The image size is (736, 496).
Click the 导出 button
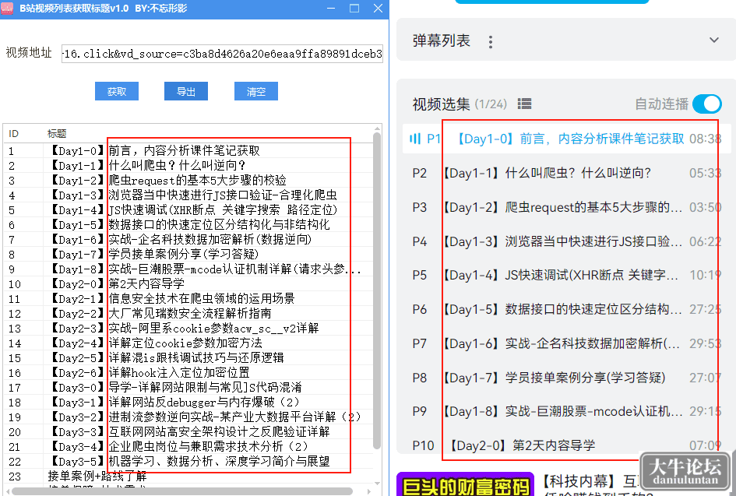186,92
